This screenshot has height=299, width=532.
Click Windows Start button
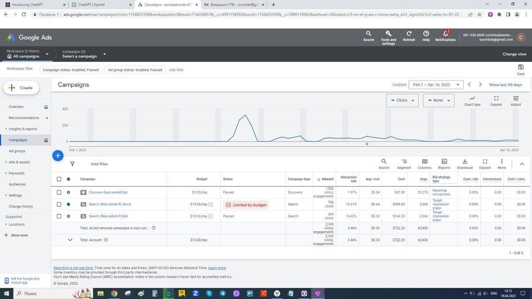[x=7, y=293]
